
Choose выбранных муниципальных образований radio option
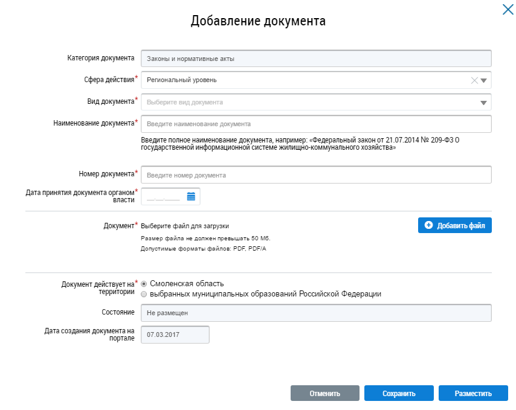coord(144,294)
